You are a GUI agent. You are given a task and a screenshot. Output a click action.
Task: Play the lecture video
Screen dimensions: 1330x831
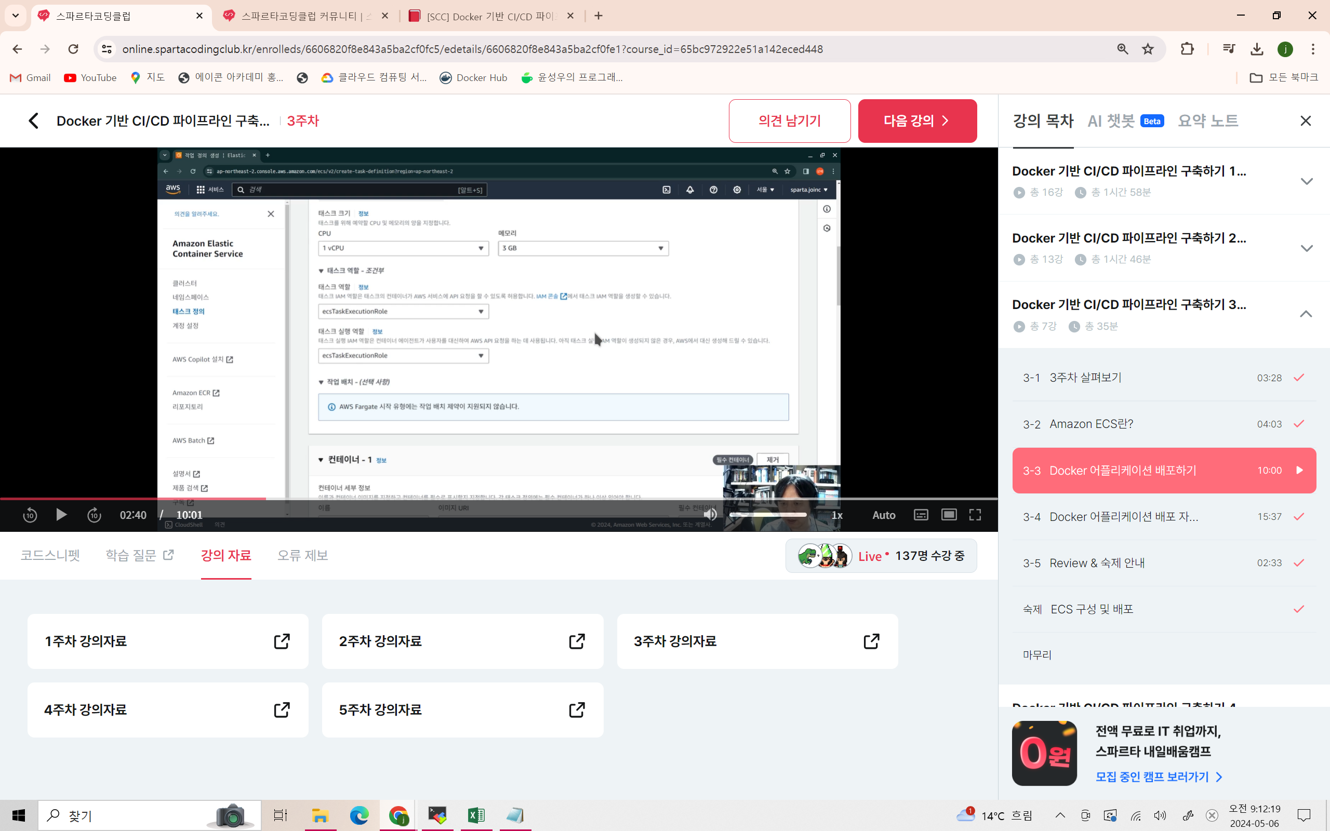click(61, 515)
